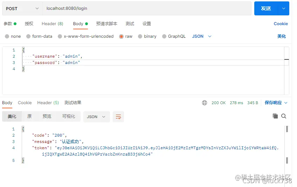This screenshot has width=297, height=187.
Task: Open the 测试结果 test results tab
Action: pyautogui.click(x=73, y=103)
